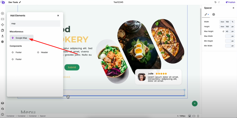Image resolution: width=237 pixels, height=118 pixels.
Task: Reset the Max Height value
Action: 223,31
